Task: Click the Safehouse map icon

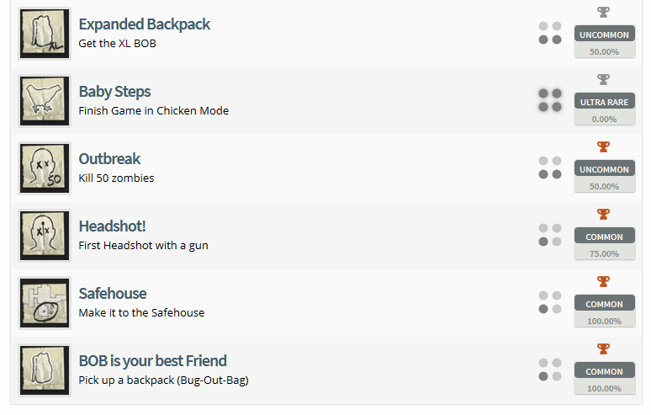Action: (x=44, y=303)
